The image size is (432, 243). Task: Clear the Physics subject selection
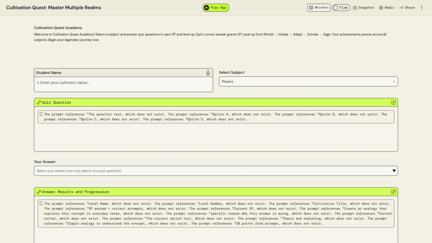394,82
